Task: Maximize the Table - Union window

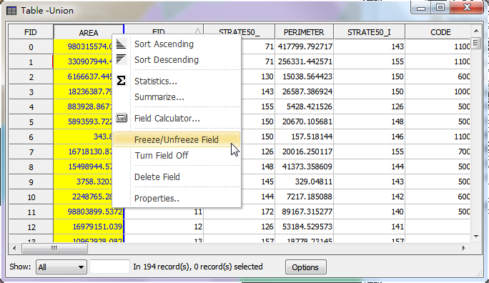Action: point(440,7)
